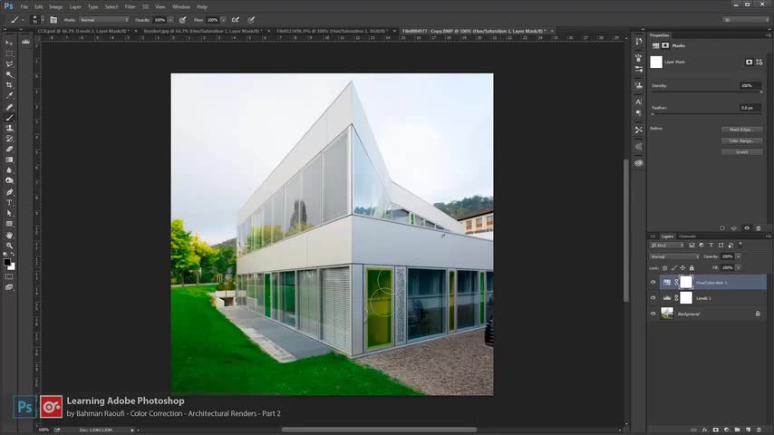
Task: Toggle layer filtering switch
Action: [x=740, y=245]
